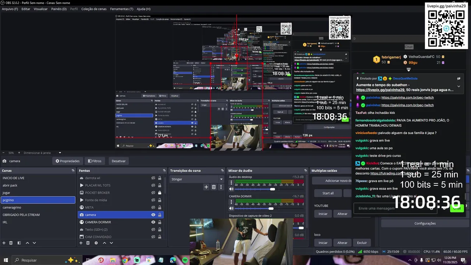
Task: Open Configurações button
Action: click(425, 223)
